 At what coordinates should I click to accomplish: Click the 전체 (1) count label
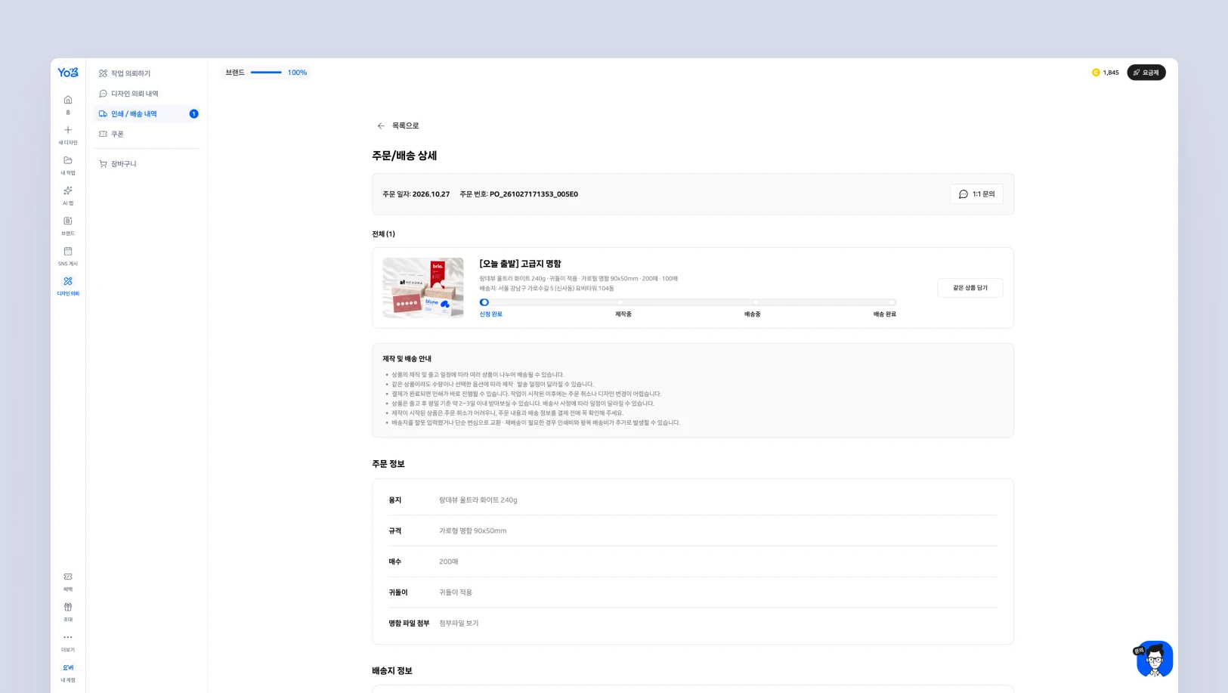pos(383,234)
